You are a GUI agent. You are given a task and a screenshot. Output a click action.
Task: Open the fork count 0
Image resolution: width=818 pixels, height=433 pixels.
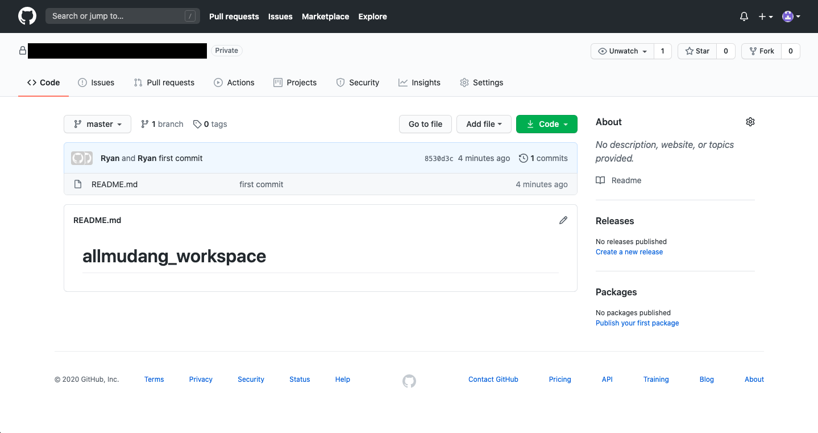pyautogui.click(x=791, y=51)
